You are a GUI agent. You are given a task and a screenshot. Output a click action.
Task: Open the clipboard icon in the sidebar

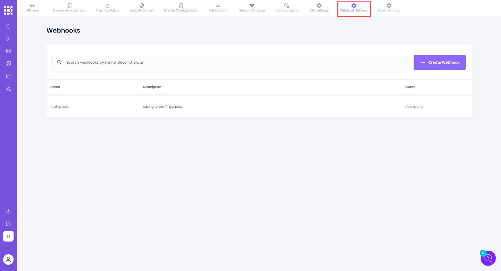8,26
